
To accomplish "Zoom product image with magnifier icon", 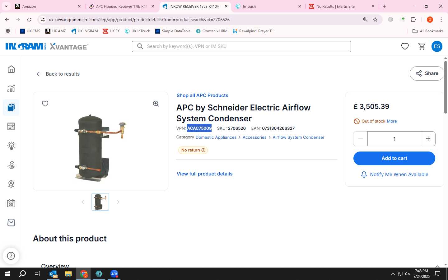I will (x=156, y=104).
